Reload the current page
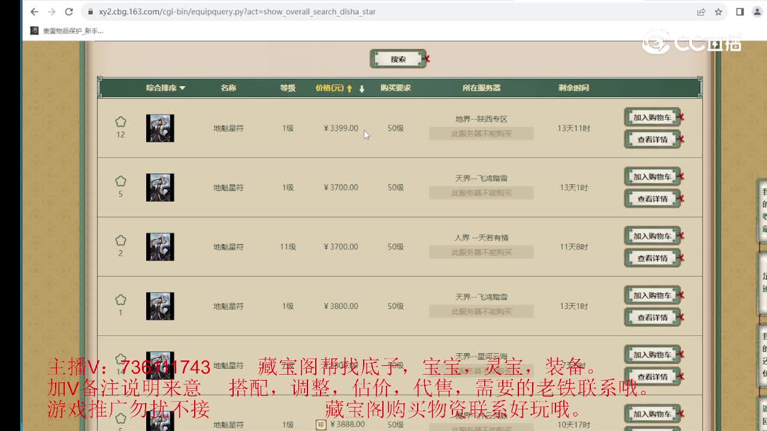767x431 pixels. pyautogui.click(x=69, y=12)
